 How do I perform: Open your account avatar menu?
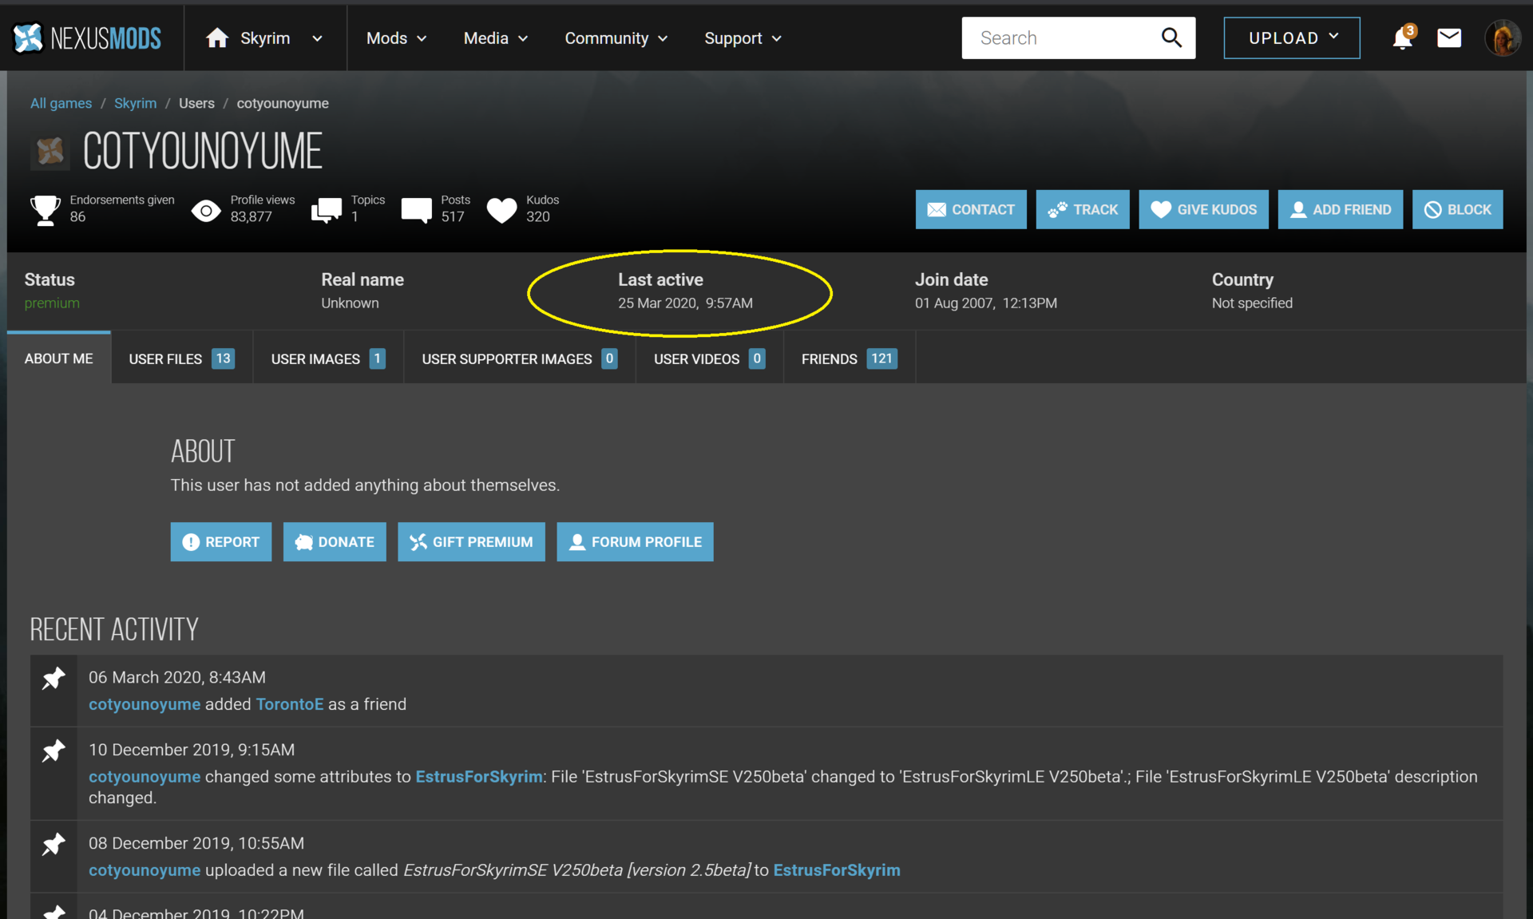click(1503, 38)
